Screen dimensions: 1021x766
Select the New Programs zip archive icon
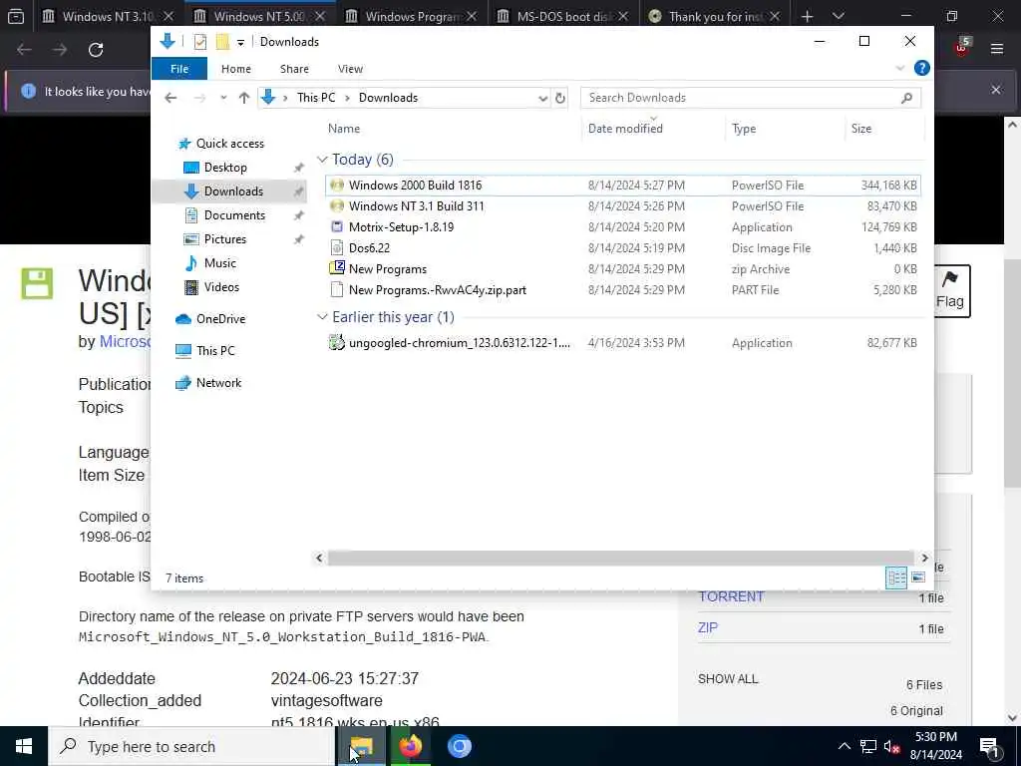pos(337,268)
